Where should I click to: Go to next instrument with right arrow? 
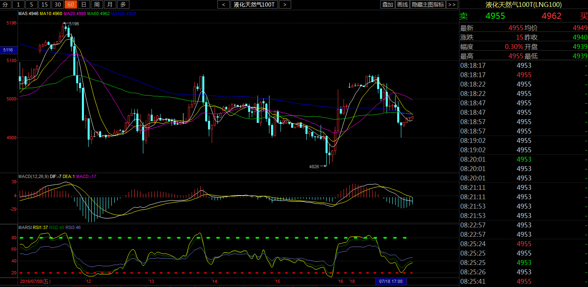pyautogui.click(x=285, y=4)
